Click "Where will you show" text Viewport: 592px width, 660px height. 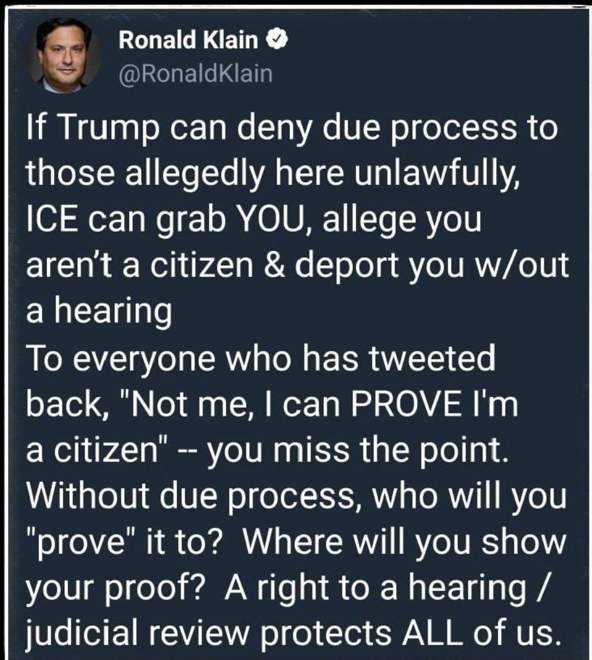tap(405, 542)
